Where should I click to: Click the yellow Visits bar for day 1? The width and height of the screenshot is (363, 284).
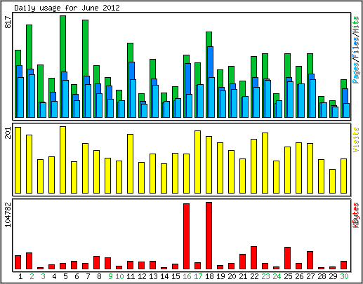pos(18,160)
